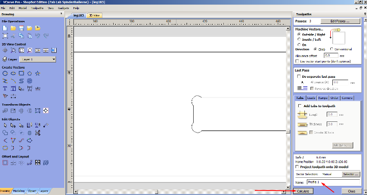Open the Nest Parts tool
Screen dimensions: 367x195
click(x=46, y=162)
